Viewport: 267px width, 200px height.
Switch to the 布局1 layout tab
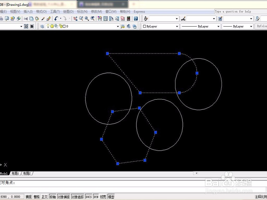pos(15,174)
